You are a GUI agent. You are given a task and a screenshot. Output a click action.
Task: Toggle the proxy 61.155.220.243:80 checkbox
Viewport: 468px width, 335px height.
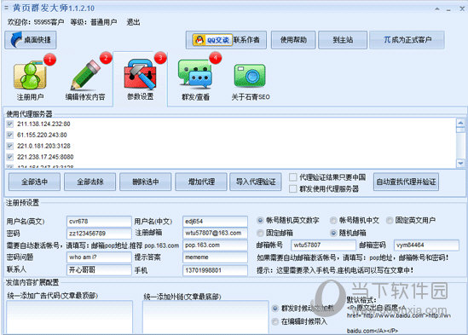(10, 135)
